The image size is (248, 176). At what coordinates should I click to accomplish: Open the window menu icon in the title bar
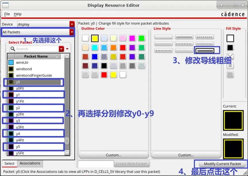(x=5, y=5)
